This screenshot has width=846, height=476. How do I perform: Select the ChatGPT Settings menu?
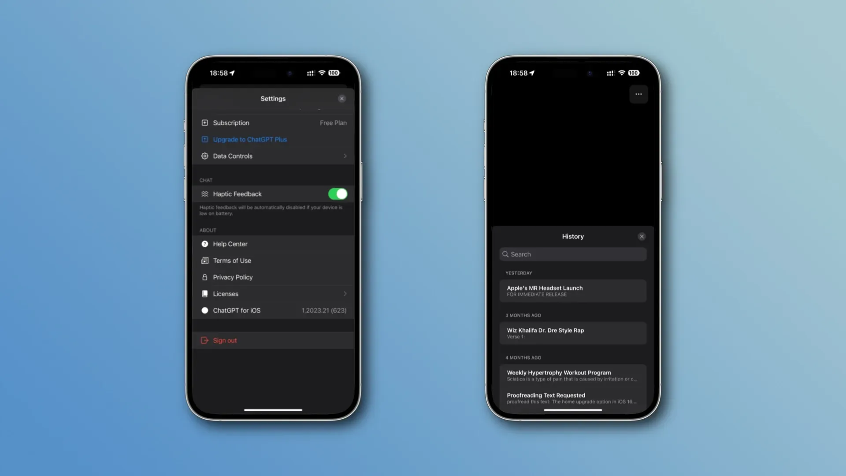point(272,98)
